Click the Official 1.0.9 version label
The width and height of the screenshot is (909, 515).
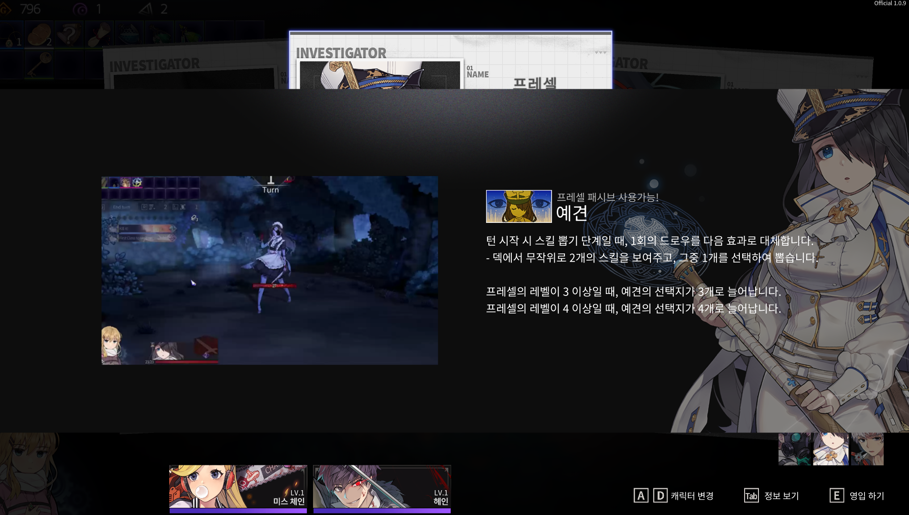pos(890,3)
